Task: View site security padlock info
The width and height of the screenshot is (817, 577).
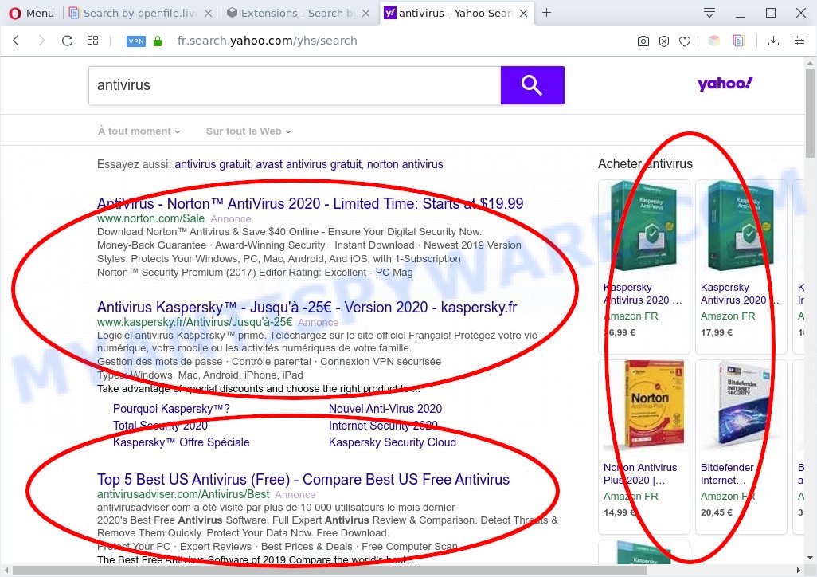Action: (x=158, y=41)
